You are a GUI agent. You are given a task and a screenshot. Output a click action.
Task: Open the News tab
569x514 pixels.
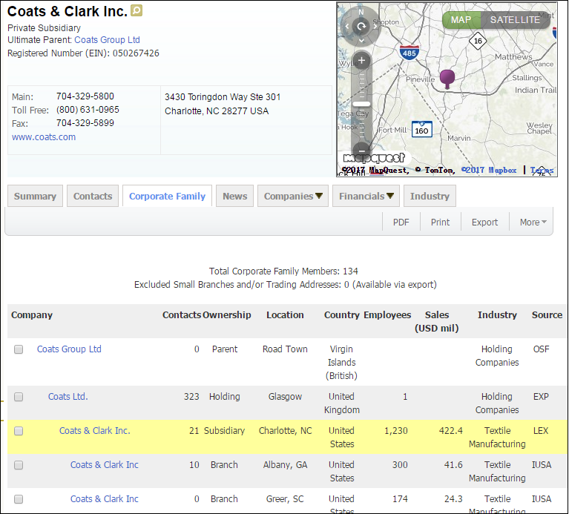point(234,197)
